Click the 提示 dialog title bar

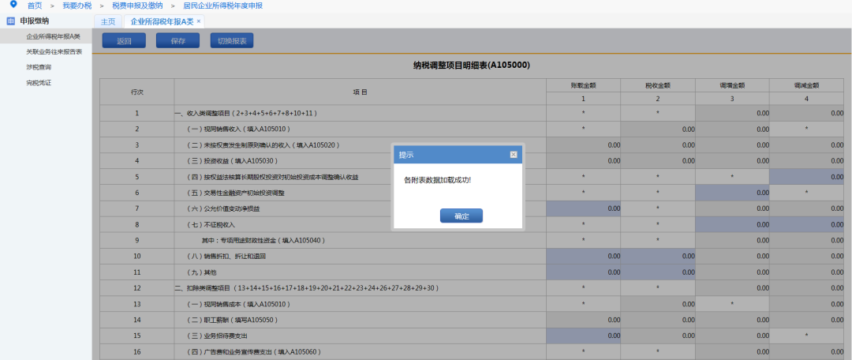pyautogui.click(x=458, y=155)
